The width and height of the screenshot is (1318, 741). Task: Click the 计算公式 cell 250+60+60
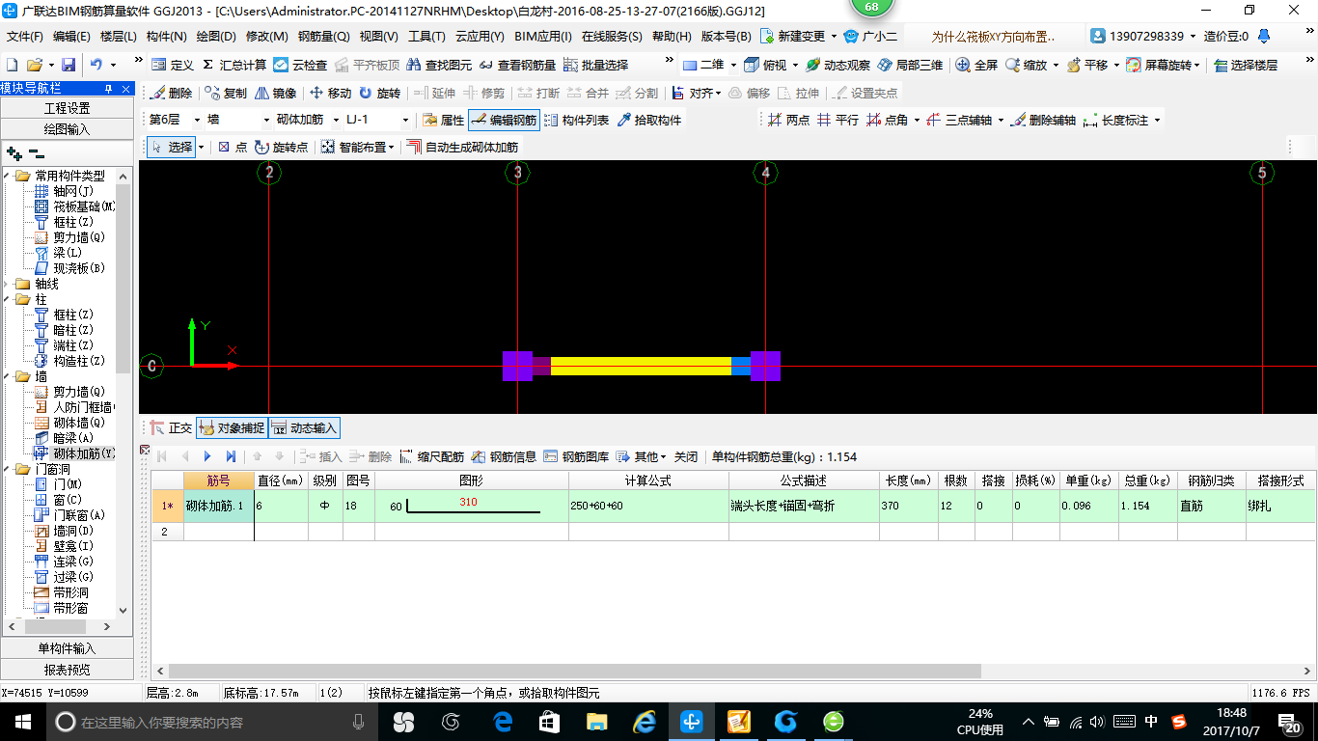click(x=648, y=506)
